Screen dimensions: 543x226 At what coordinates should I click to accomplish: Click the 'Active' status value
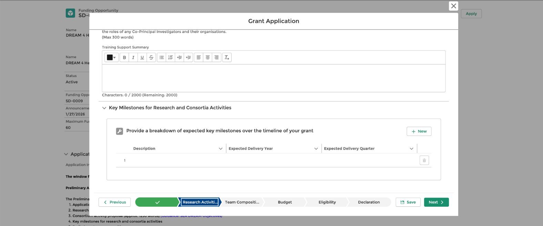pyautogui.click(x=72, y=82)
